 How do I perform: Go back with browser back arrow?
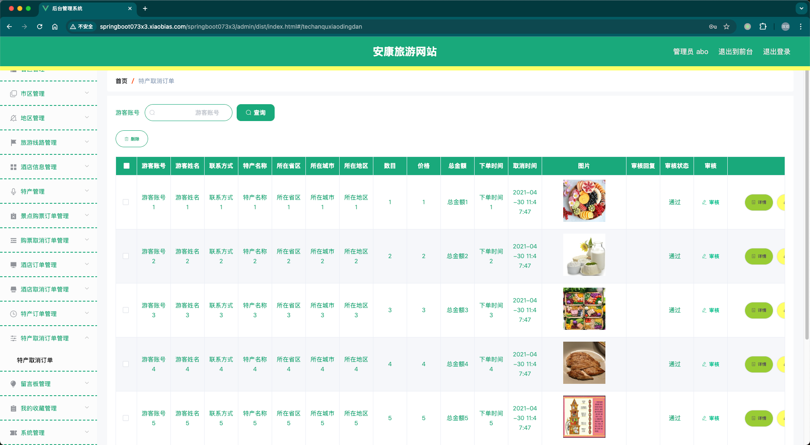(9, 27)
